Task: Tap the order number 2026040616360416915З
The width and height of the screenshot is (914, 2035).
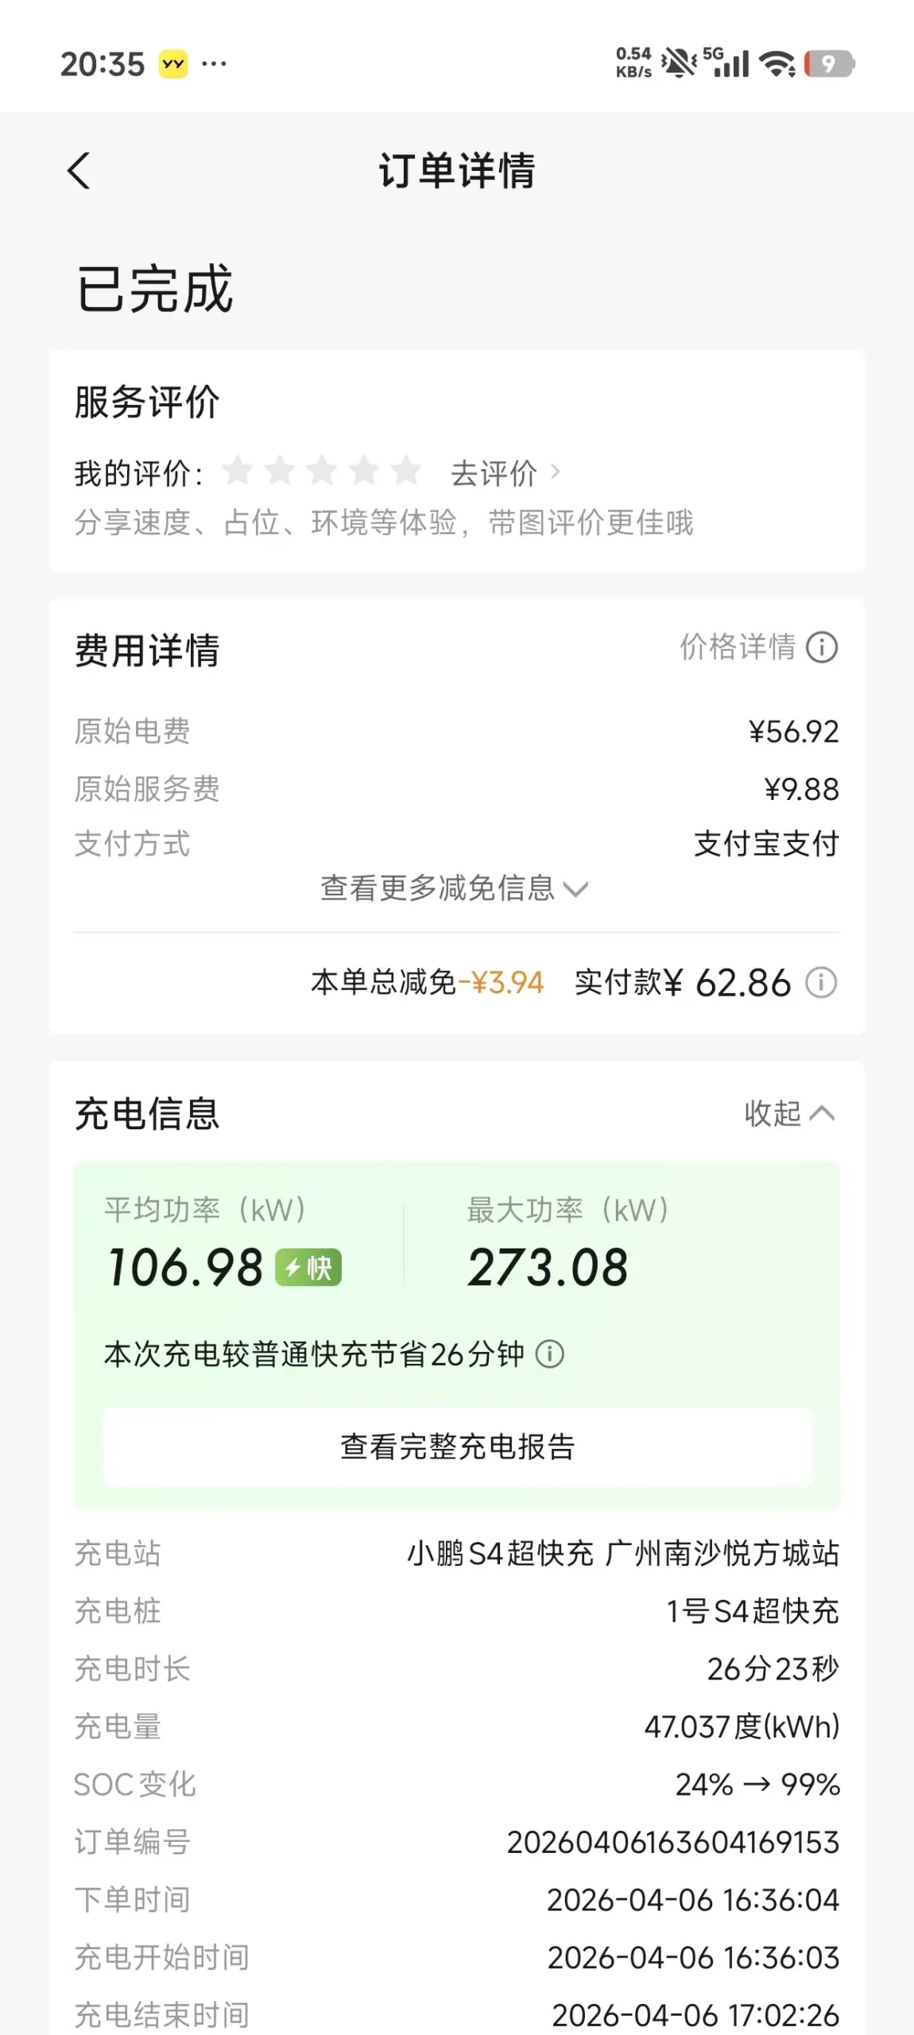Action: (x=672, y=1842)
